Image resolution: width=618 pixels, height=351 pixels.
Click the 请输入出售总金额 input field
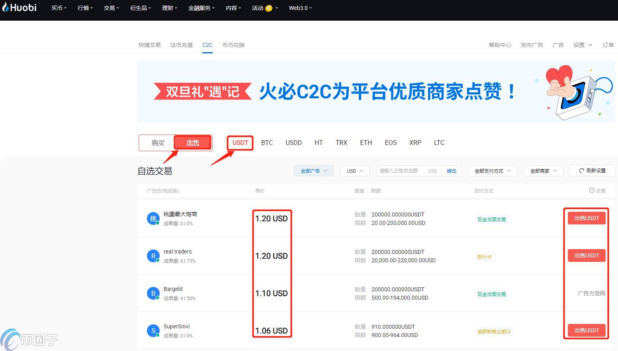[x=409, y=171]
